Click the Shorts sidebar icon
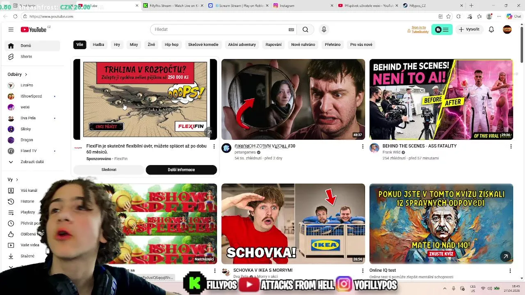The height and width of the screenshot is (295, 525). (x=11, y=57)
